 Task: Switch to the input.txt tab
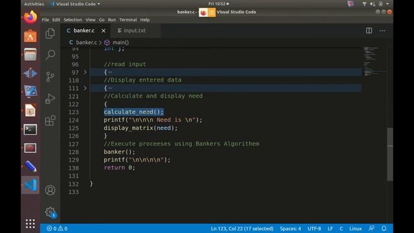coord(135,30)
